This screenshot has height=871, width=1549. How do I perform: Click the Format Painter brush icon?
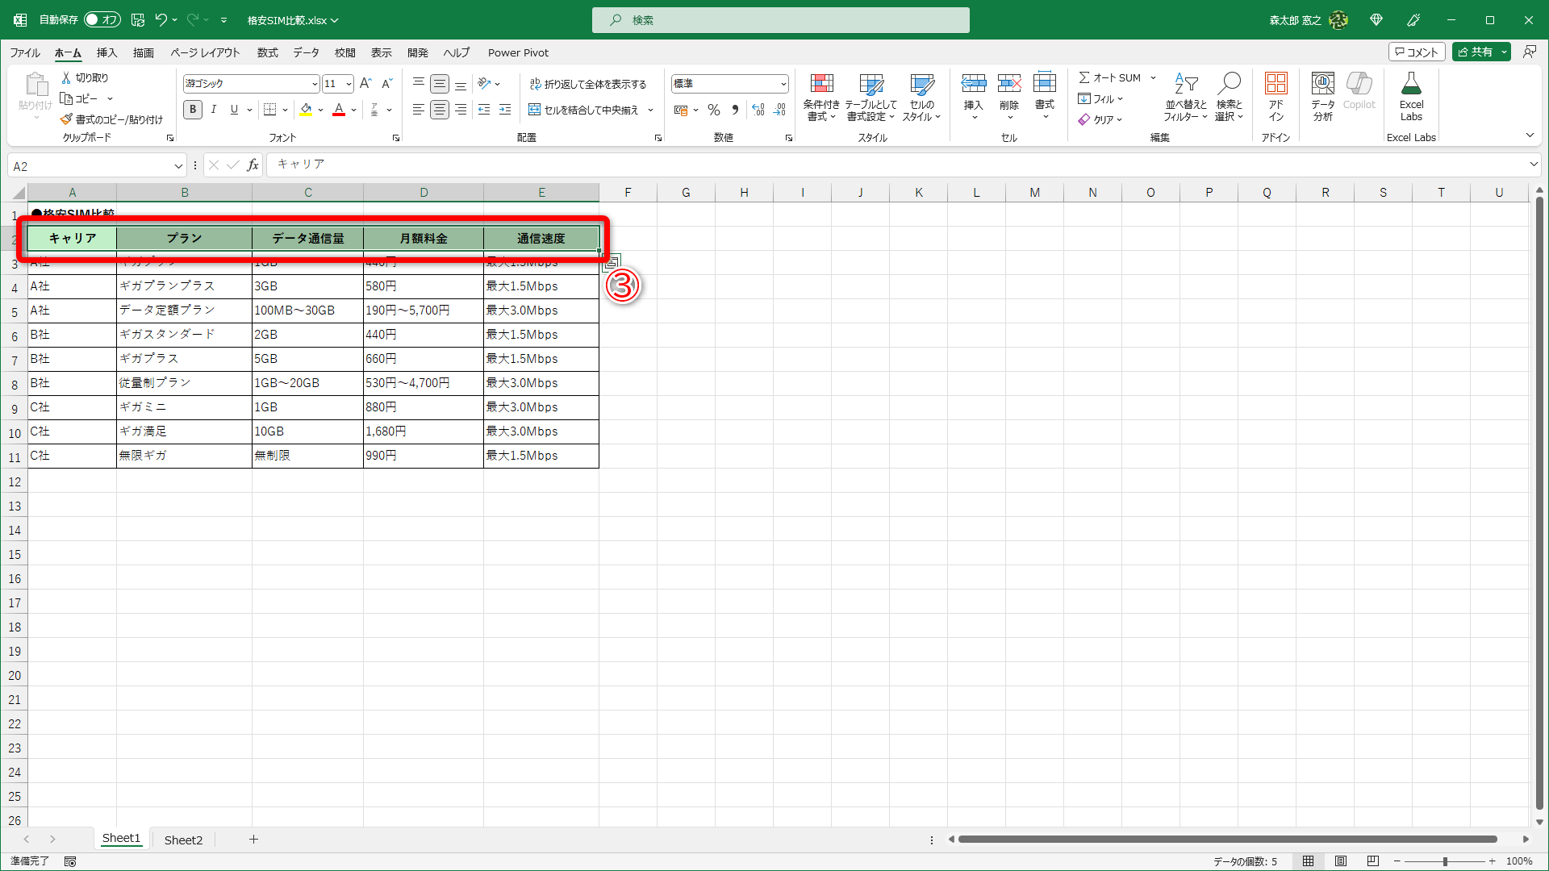pyautogui.click(x=67, y=119)
